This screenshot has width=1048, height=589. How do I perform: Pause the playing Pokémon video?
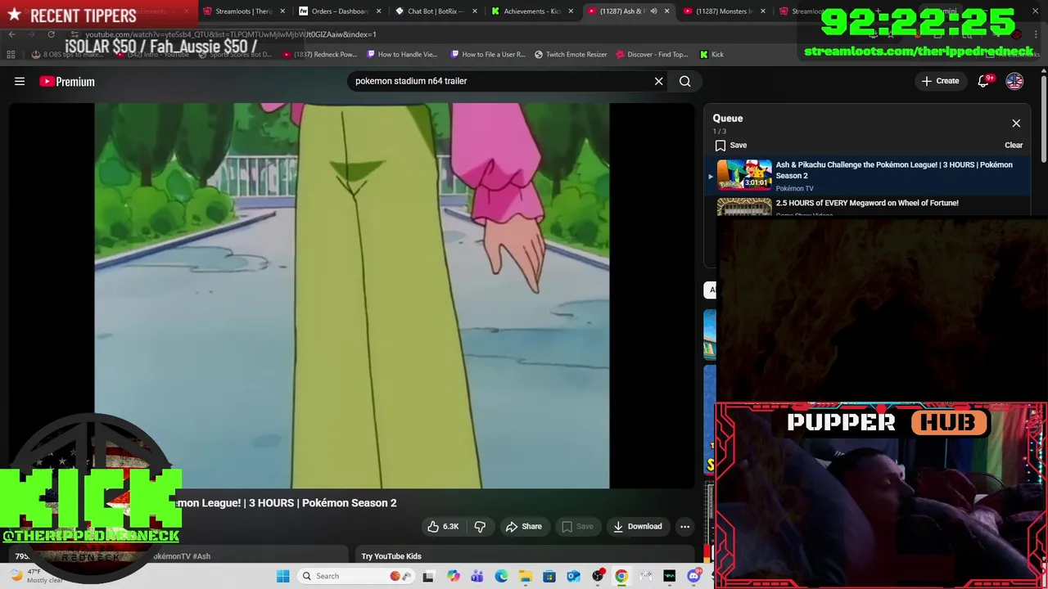(352, 295)
